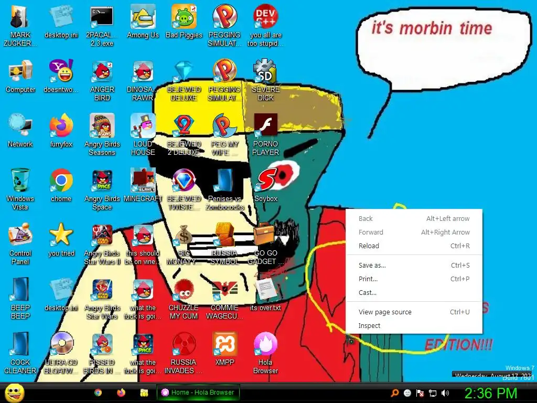Open the Control Panel icon
Screen dimensions: 537x403
[x=20, y=243]
